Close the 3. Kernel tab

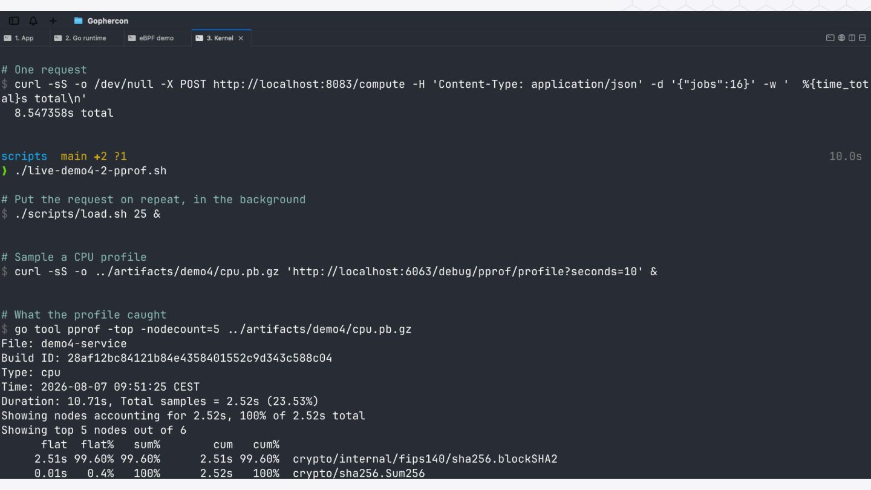click(x=241, y=38)
